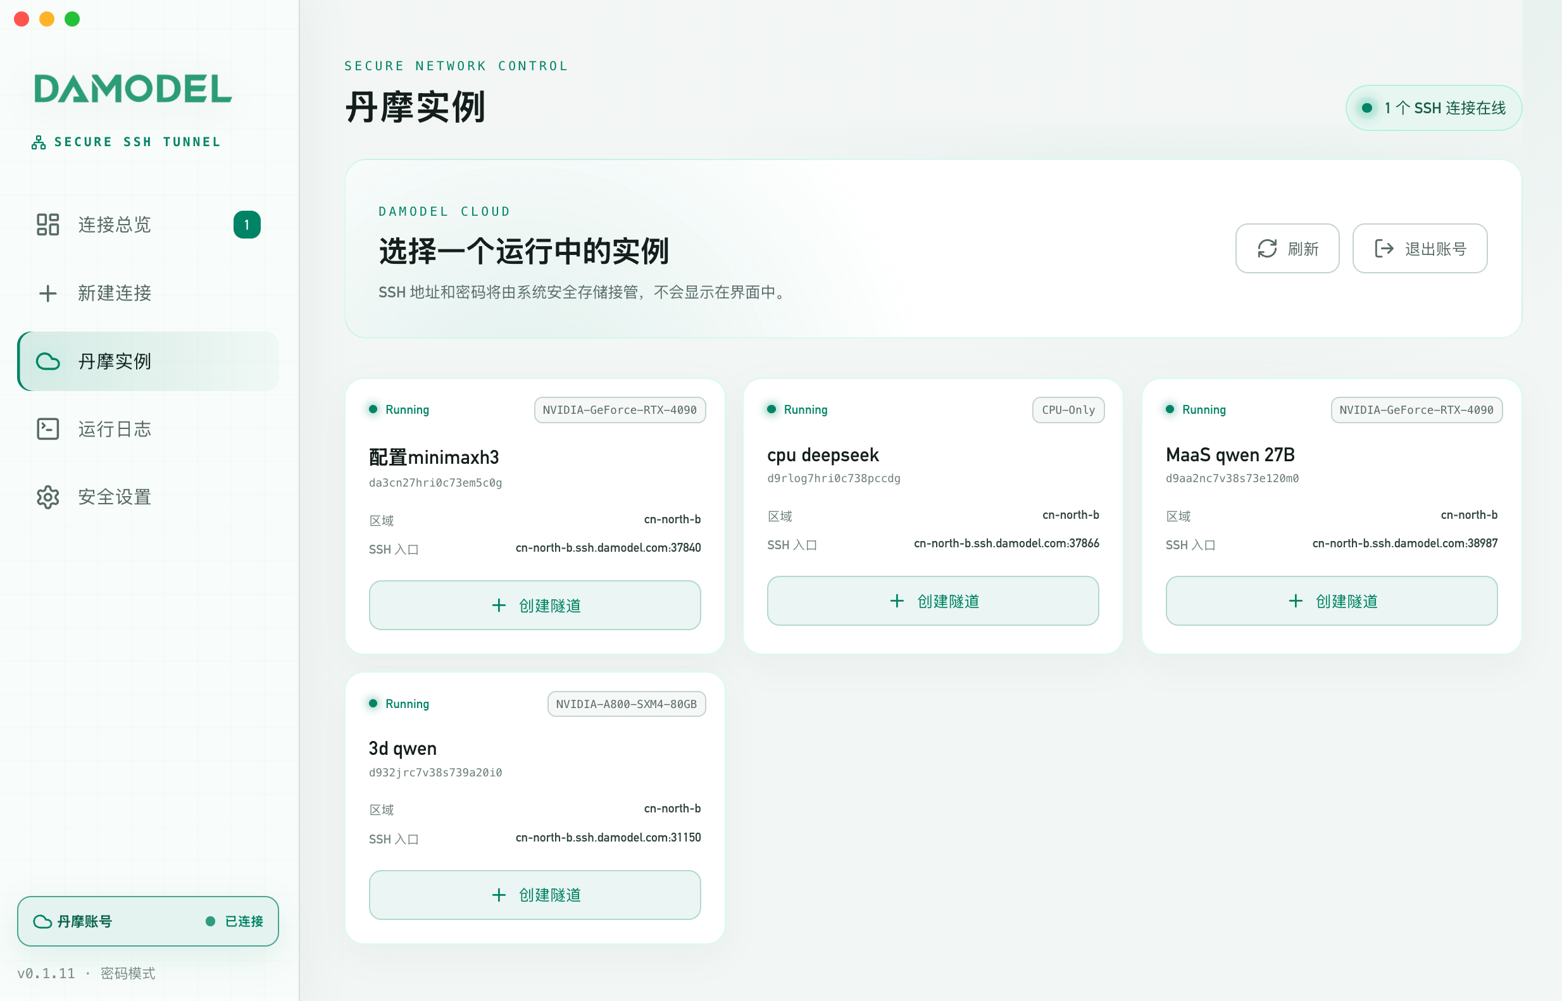The image size is (1562, 1001).
Task: Click the logout arrow icon in 退出账号
Action: tap(1385, 249)
